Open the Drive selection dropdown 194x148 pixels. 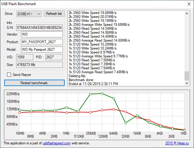(29, 14)
